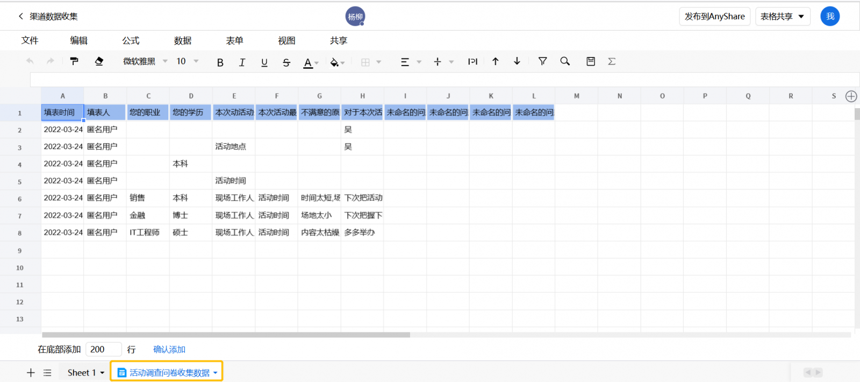
Task: Open the 表单 menu
Action: pyautogui.click(x=235, y=40)
